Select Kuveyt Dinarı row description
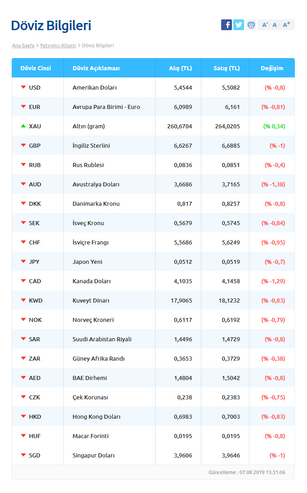The height and width of the screenshot is (493, 307). pyautogui.click(x=91, y=301)
